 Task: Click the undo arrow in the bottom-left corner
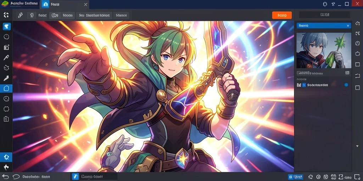[5, 177]
